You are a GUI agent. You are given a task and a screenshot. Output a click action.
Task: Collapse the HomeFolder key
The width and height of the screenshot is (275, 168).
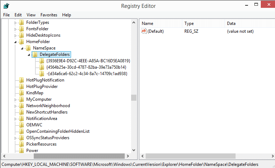click(15, 42)
